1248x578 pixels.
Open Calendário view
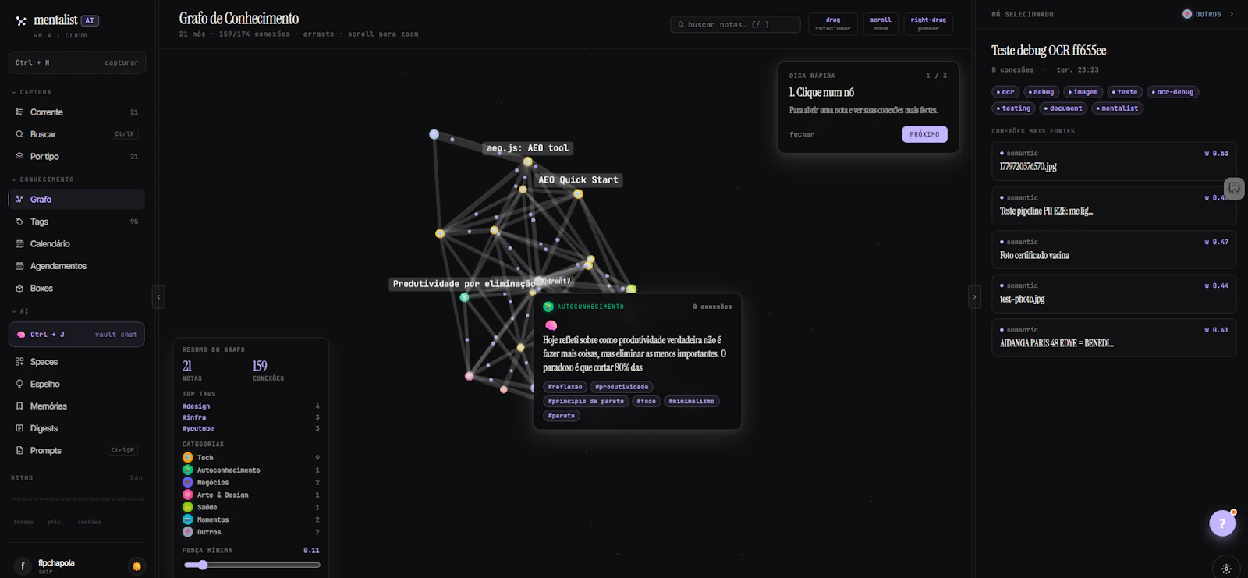tap(76, 244)
